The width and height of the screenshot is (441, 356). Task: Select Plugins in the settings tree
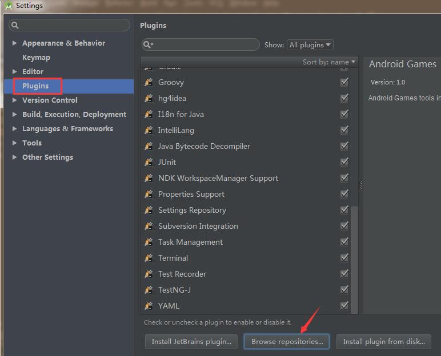pyautogui.click(x=35, y=86)
